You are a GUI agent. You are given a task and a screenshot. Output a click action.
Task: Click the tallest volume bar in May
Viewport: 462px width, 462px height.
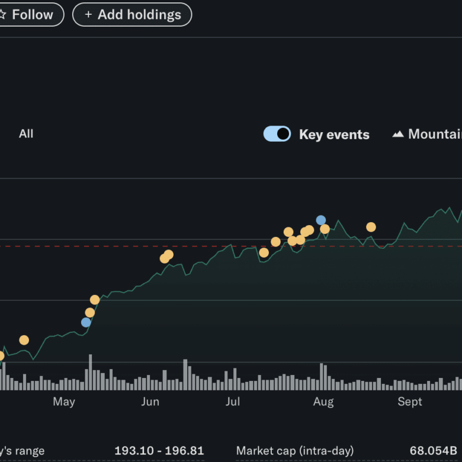91,372
